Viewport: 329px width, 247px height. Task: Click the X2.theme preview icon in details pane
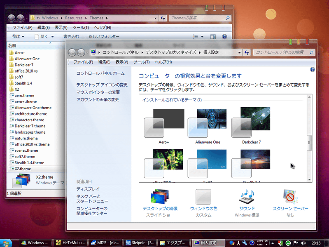pos(21,181)
